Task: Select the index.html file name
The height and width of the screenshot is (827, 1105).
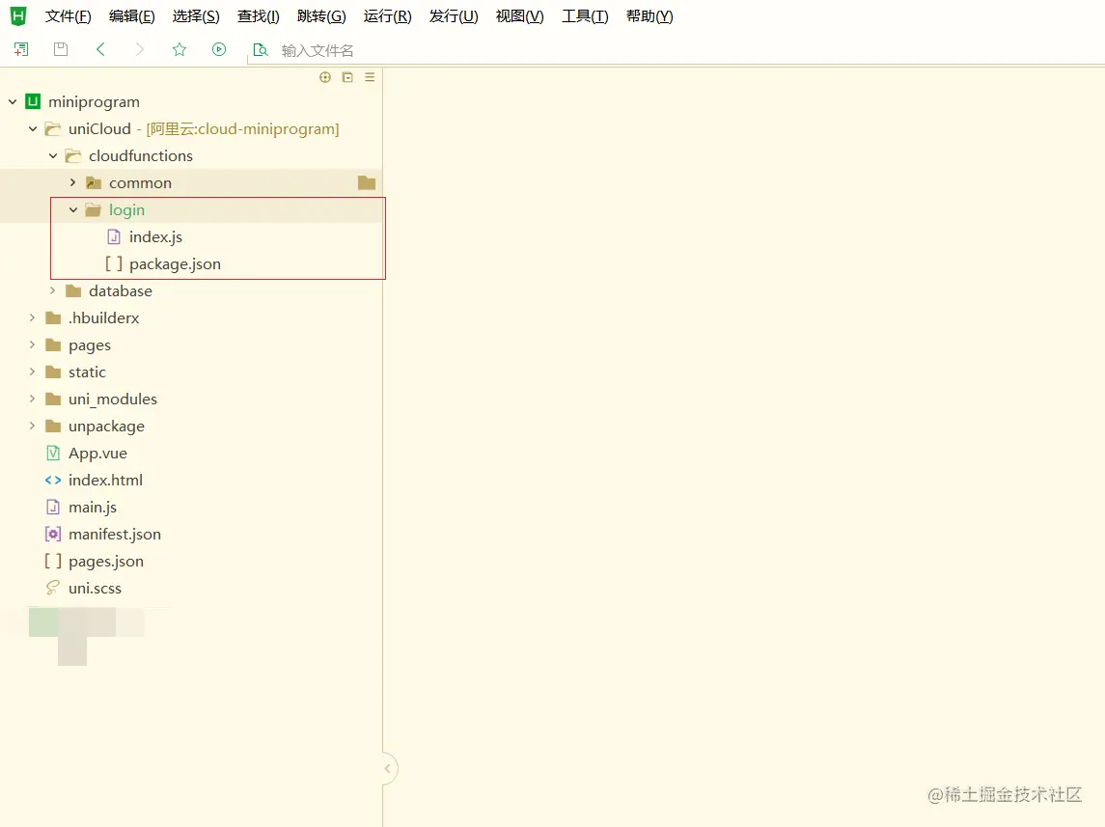Action: 106,481
